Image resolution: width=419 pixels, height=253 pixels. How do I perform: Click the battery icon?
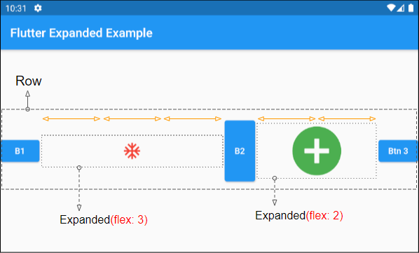click(x=411, y=8)
